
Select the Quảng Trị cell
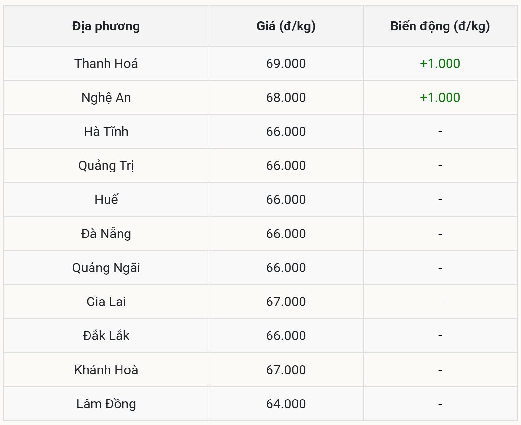pyautogui.click(x=106, y=165)
